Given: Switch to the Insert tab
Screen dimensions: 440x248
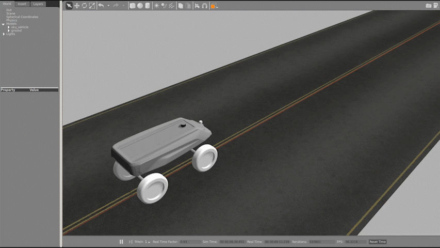Looking at the screenshot, I should click(x=22, y=4).
